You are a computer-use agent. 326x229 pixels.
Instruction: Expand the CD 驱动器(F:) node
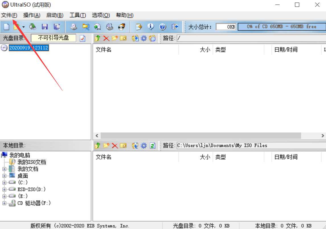click(x=4, y=203)
